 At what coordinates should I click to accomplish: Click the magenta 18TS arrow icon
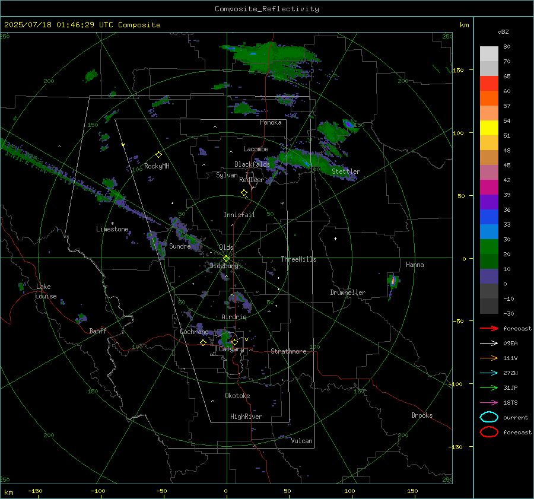coord(489,403)
